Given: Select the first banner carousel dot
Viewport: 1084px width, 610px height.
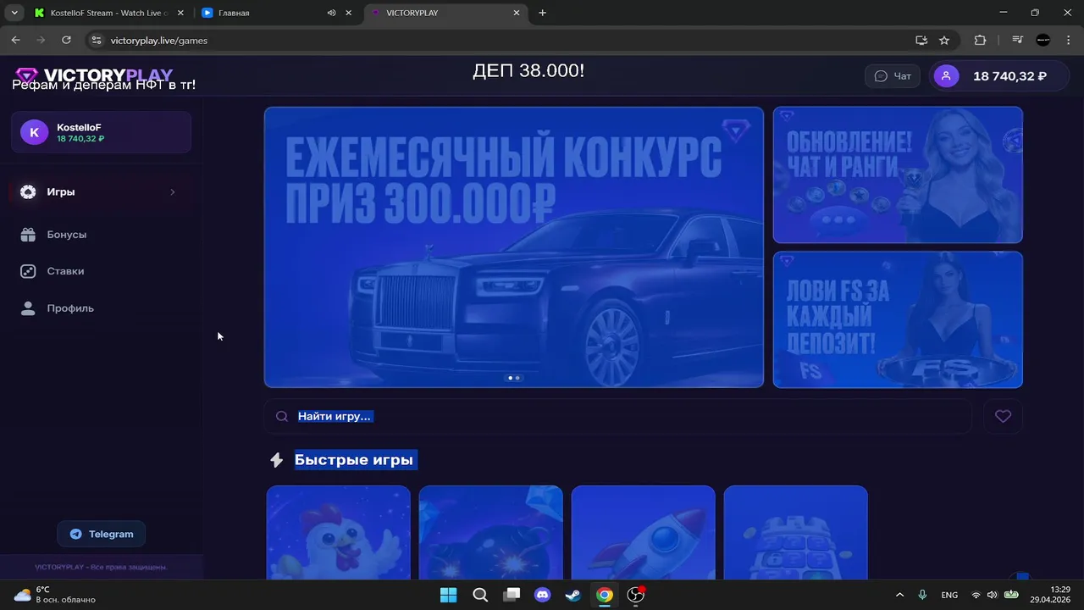Looking at the screenshot, I should click(x=510, y=378).
